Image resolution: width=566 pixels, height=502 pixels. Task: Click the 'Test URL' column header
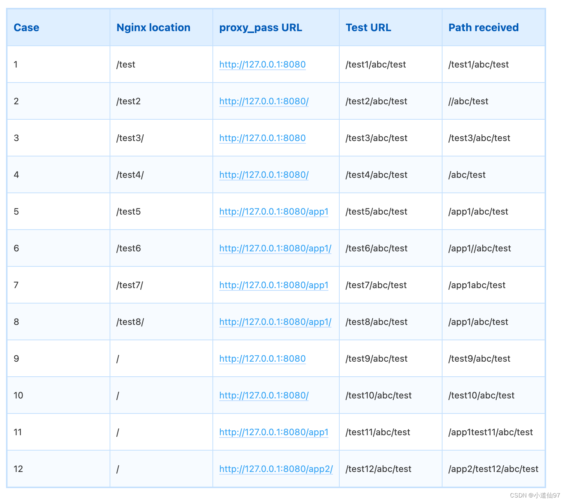[x=391, y=27]
